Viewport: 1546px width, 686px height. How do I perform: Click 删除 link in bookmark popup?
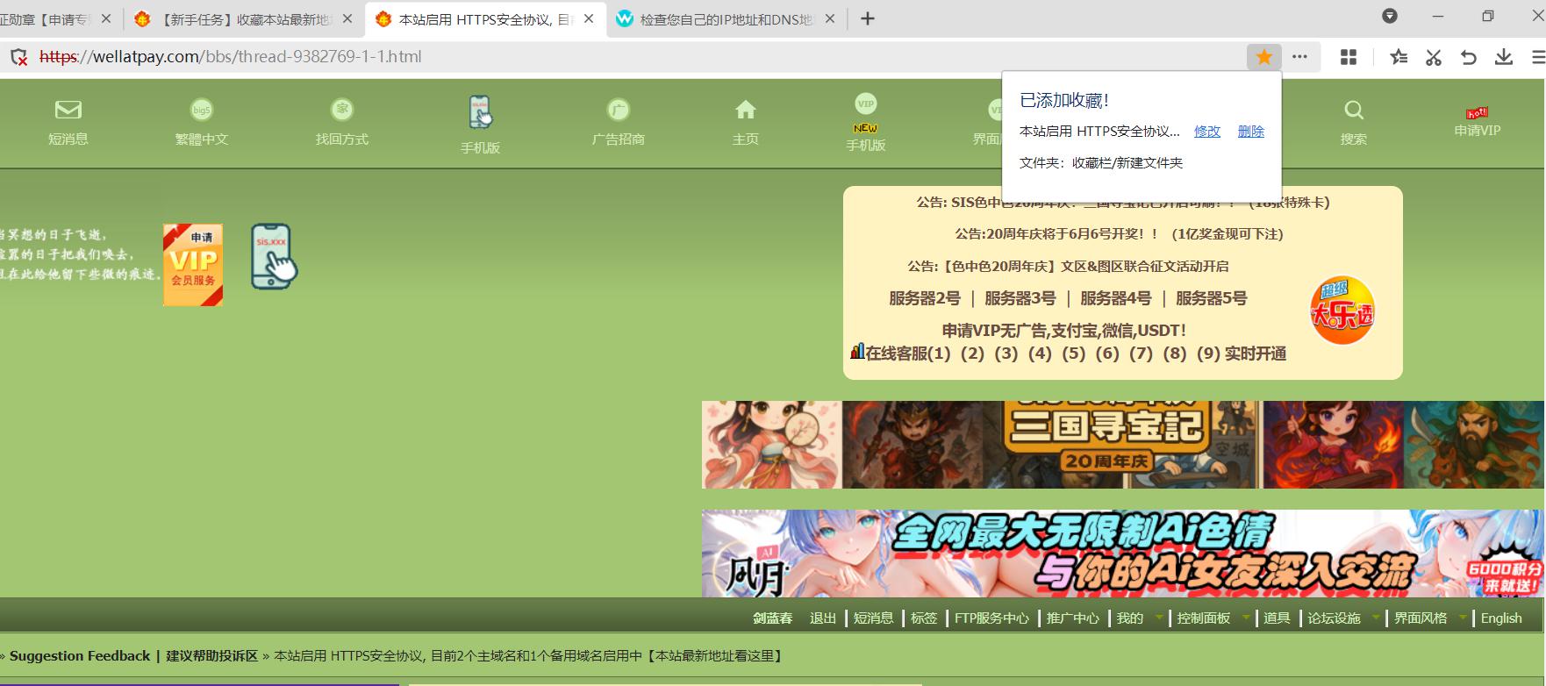[x=1251, y=132]
